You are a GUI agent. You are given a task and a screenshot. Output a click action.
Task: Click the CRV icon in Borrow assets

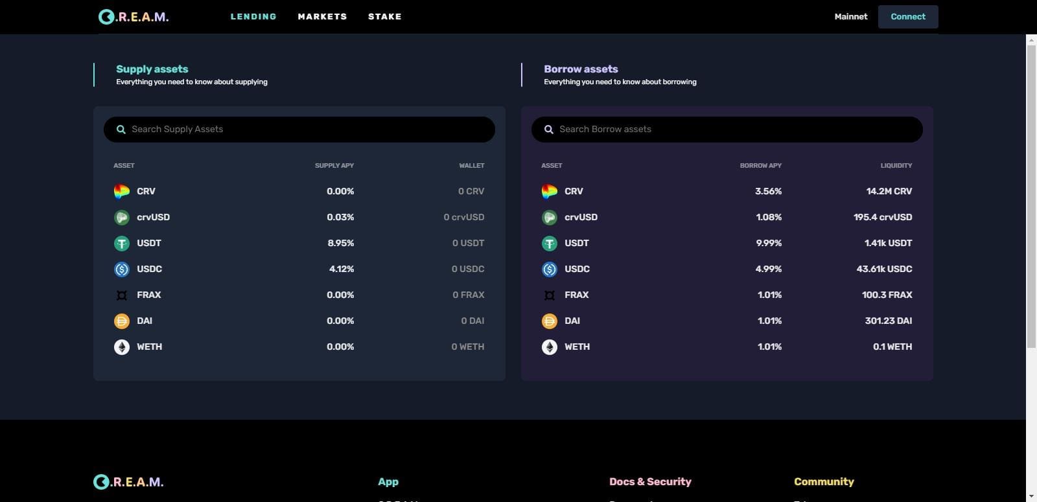tap(550, 192)
